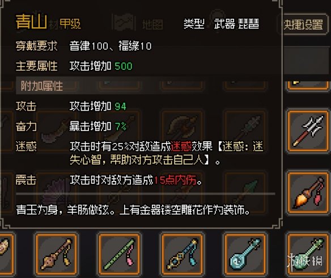
Task: Select the teal pipa in the bottom row
Action: [x=245, y=255]
